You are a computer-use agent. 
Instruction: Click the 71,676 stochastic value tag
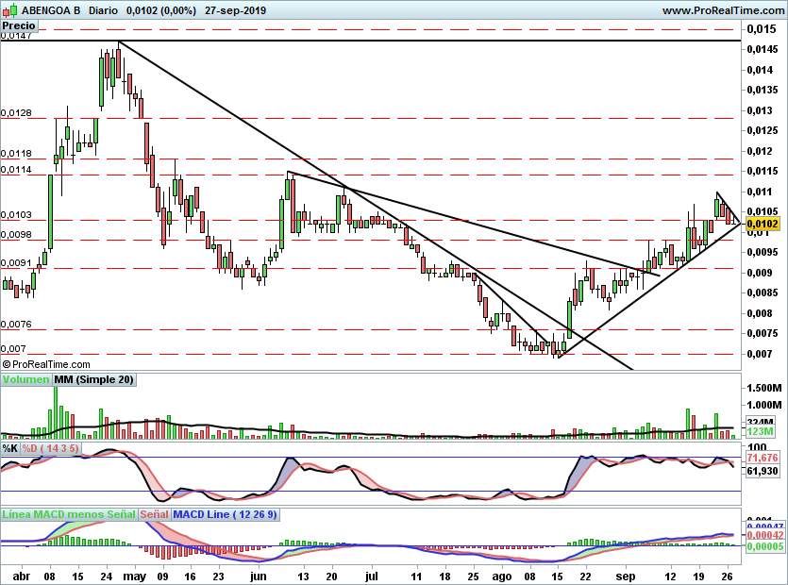[x=763, y=458]
